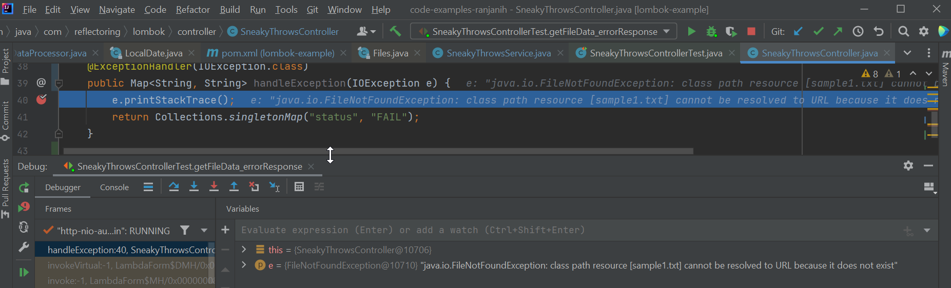Switch to SneakyThrowsService.java tab
The height and width of the screenshot is (288, 951).
coord(498,53)
